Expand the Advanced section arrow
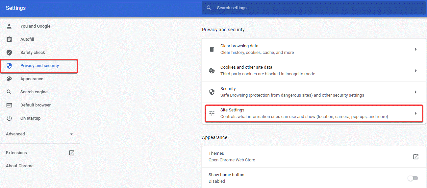Screen dimensions: 427x188 coord(72,134)
